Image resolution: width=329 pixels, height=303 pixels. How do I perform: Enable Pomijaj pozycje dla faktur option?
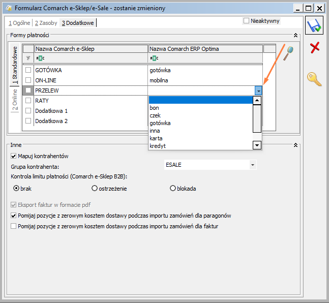tap(13, 226)
